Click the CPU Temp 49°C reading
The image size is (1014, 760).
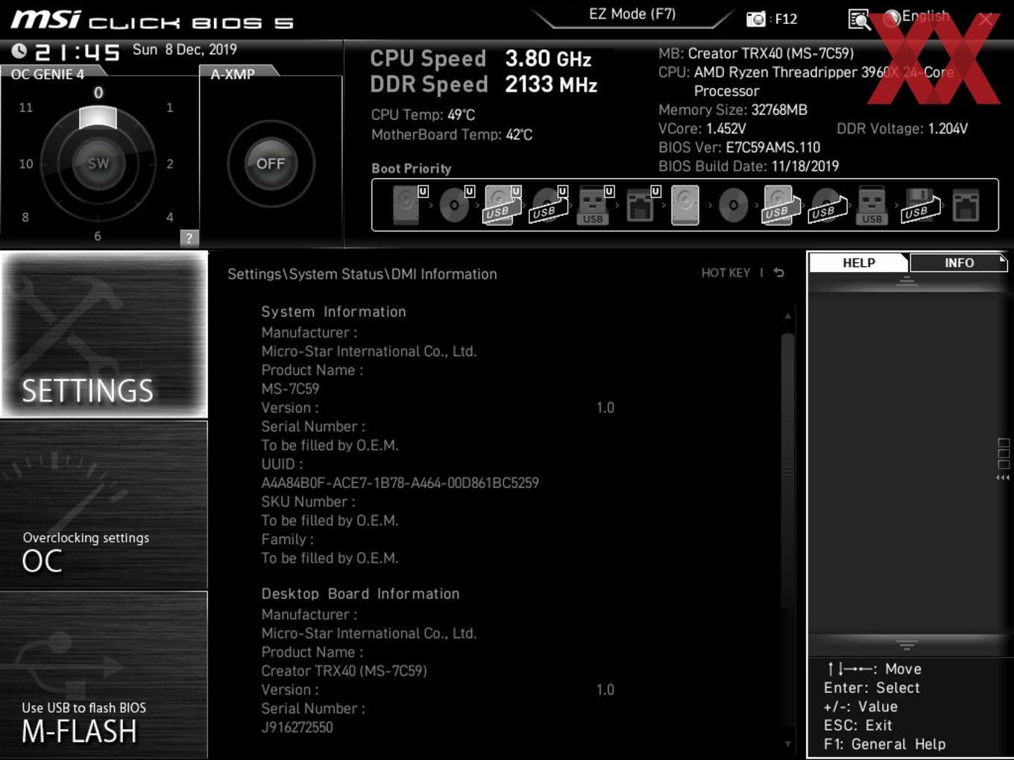pyautogui.click(x=423, y=115)
